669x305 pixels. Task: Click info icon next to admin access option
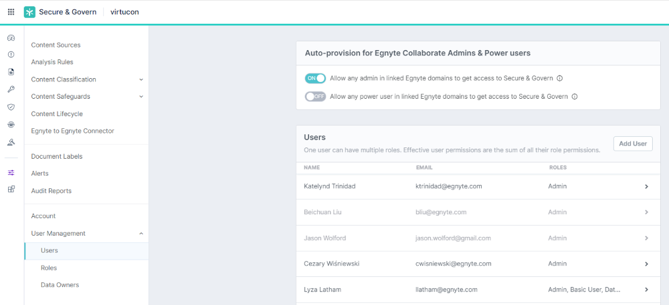click(x=560, y=78)
